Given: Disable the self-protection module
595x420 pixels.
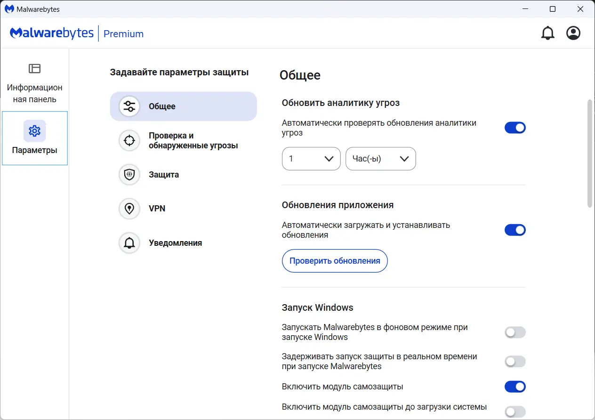Looking at the screenshot, I should [x=515, y=386].
